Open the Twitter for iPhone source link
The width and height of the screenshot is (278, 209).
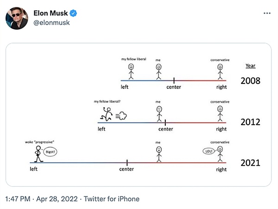110,199
